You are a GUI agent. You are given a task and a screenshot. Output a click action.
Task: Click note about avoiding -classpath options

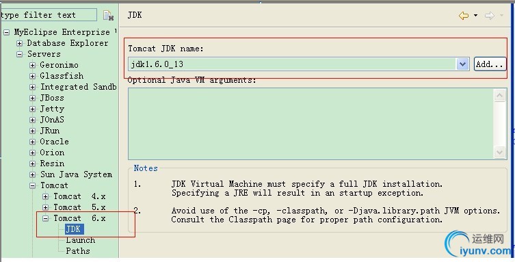(336, 215)
